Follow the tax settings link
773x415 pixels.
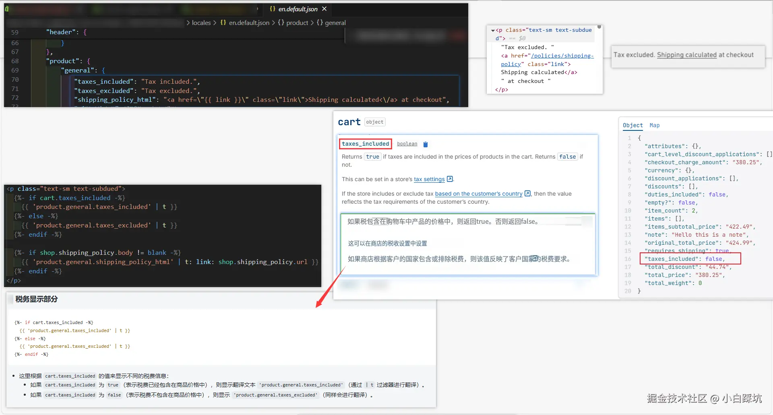coord(429,179)
